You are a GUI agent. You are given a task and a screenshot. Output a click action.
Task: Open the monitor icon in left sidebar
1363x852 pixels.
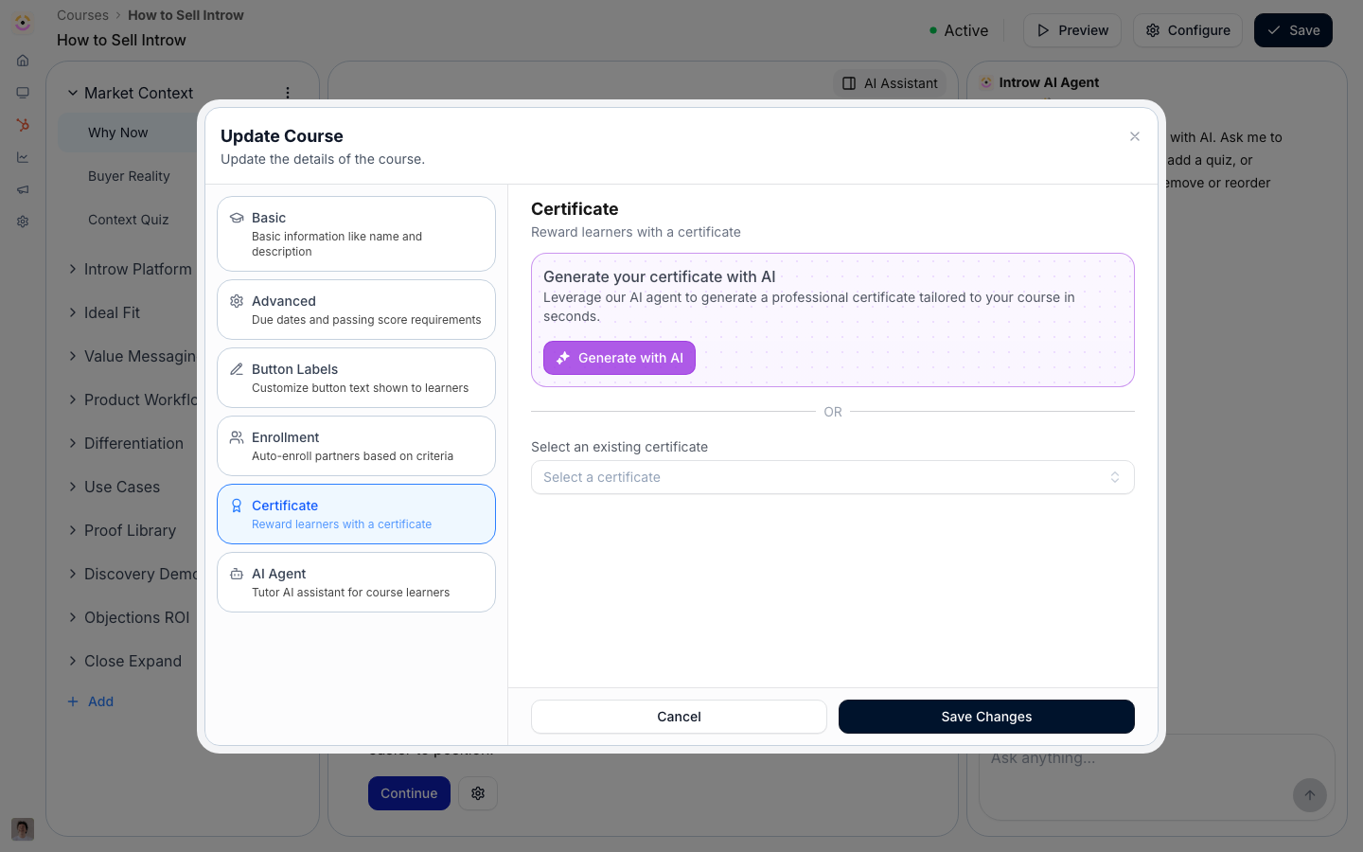23,93
